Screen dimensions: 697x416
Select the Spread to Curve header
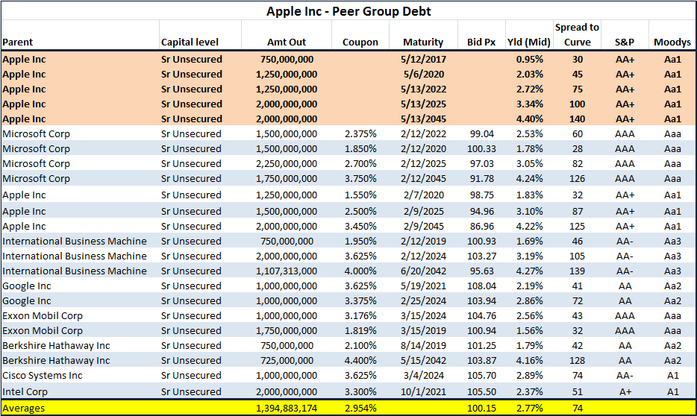pyautogui.click(x=577, y=34)
